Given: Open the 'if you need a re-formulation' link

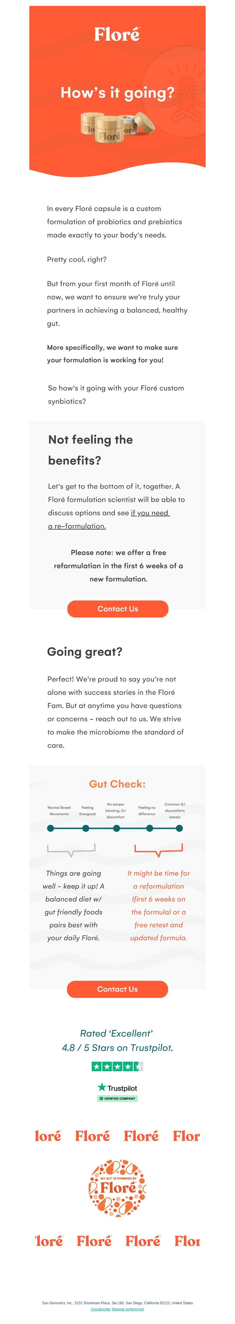Looking at the screenshot, I should pos(109,519).
